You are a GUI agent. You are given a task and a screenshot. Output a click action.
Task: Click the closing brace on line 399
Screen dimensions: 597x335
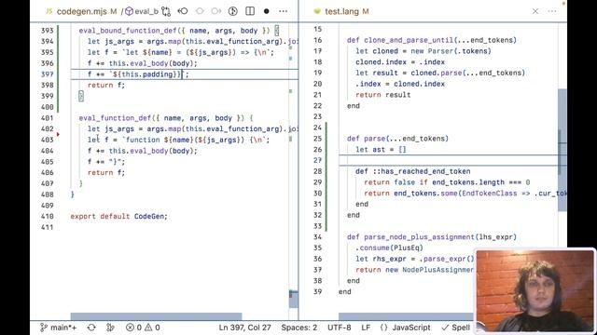[81, 96]
